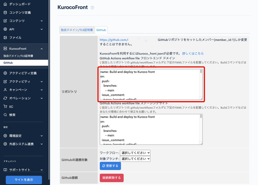Open アクティビティ定義 in sidebar

pos(23,73)
